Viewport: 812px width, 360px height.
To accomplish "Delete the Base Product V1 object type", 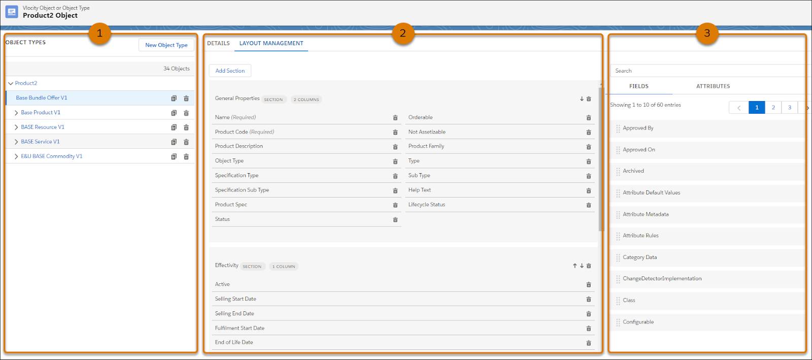I will [186, 113].
